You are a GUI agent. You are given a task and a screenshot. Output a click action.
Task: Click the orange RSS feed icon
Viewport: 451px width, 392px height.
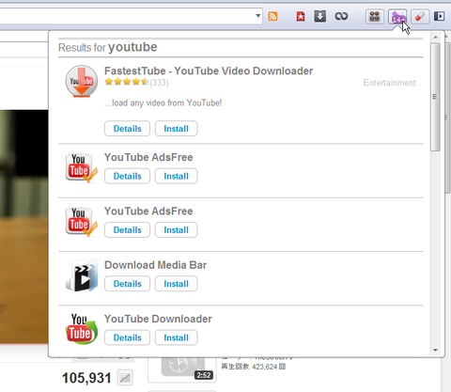pos(272,16)
